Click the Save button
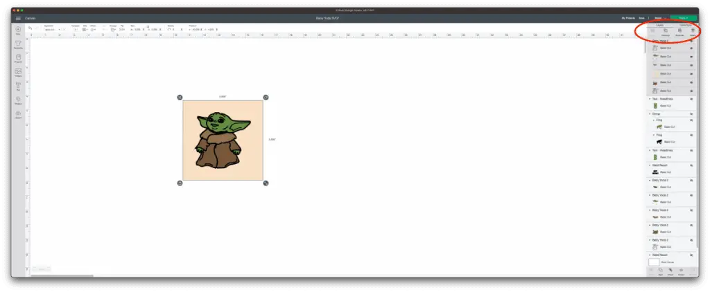Image resolution: width=710 pixels, height=292 pixels. [x=641, y=18]
